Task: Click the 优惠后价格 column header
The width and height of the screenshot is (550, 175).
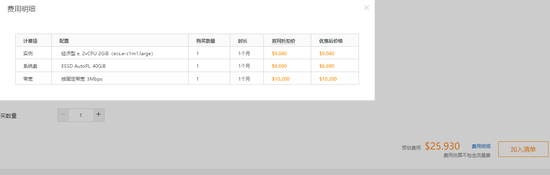Action: (331, 41)
